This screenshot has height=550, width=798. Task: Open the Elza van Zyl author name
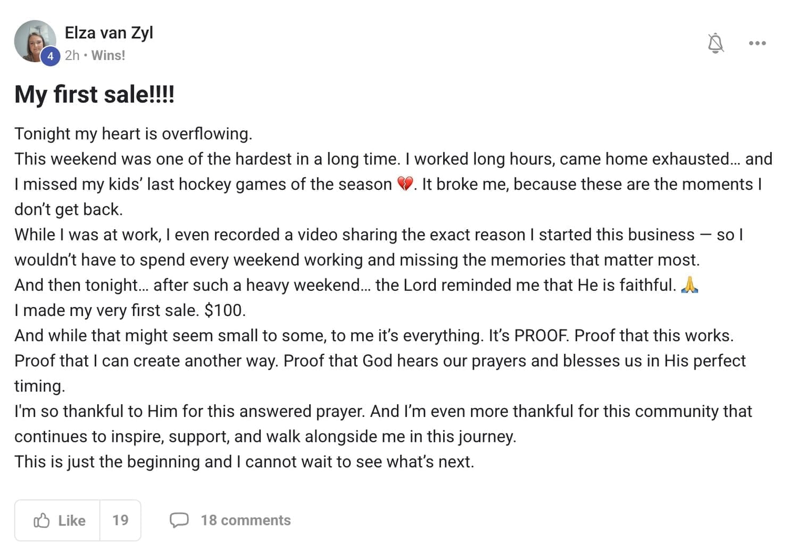click(109, 33)
